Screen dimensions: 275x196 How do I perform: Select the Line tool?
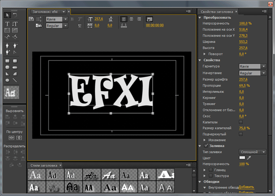(x=15, y=81)
